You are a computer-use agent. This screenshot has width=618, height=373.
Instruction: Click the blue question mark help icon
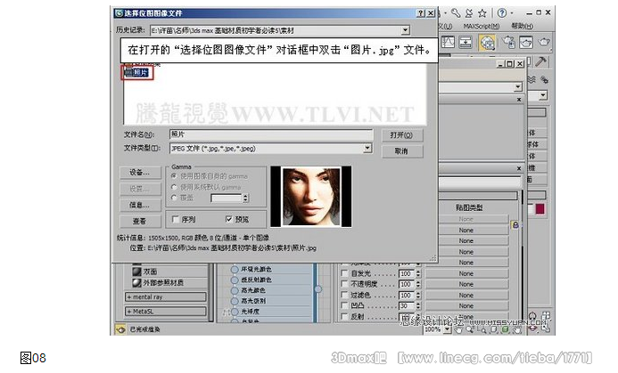coord(502,13)
